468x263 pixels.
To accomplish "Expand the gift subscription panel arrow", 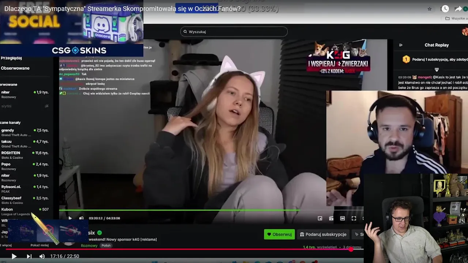I will (x=437, y=69).
